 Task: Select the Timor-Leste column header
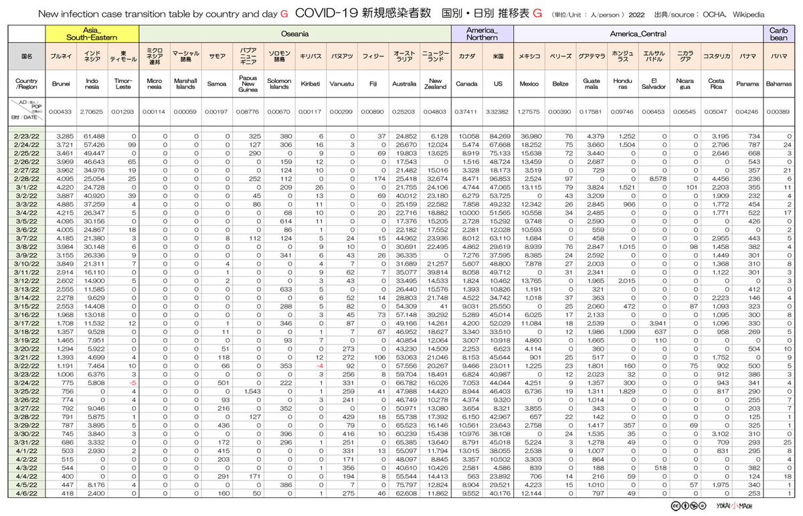[123, 84]
